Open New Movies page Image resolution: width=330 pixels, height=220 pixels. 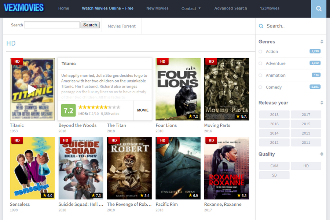157,8
